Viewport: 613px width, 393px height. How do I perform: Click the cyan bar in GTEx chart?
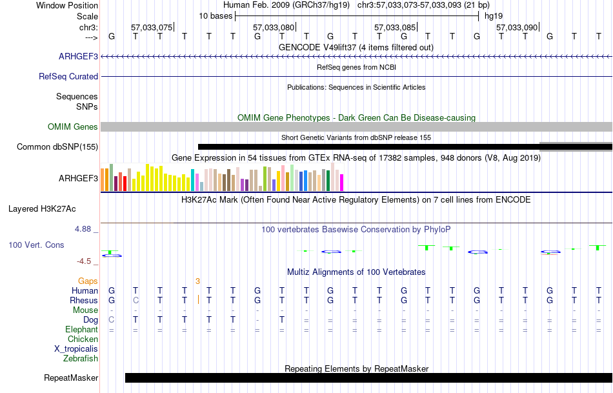[x=192, y=180]
